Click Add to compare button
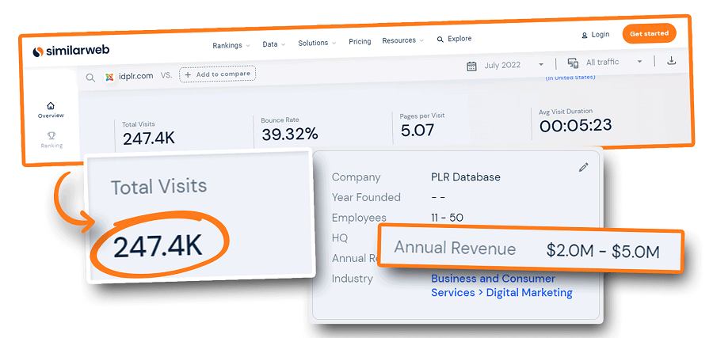Screen dimensions: 713x338 click(x=217, y=74)
